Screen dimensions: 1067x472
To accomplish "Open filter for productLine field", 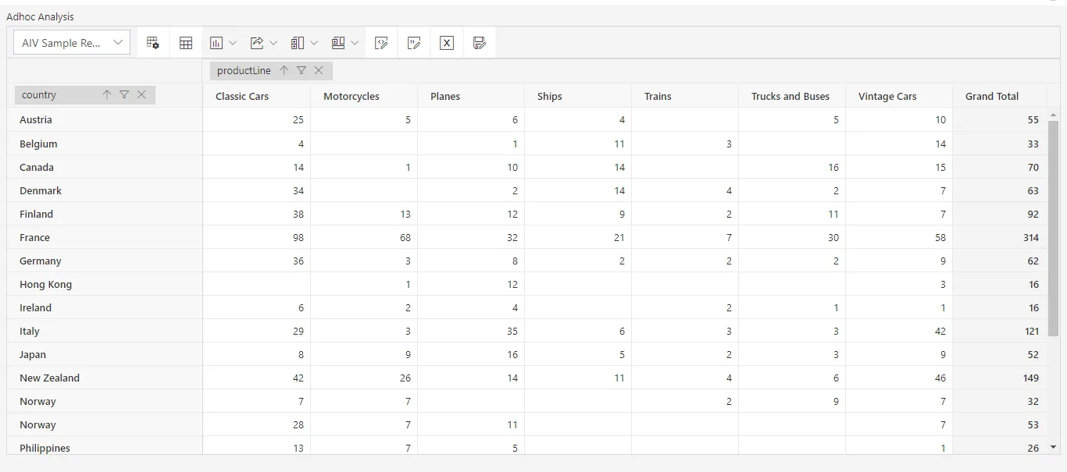I will pyautogui.click(x=302, y=70).
